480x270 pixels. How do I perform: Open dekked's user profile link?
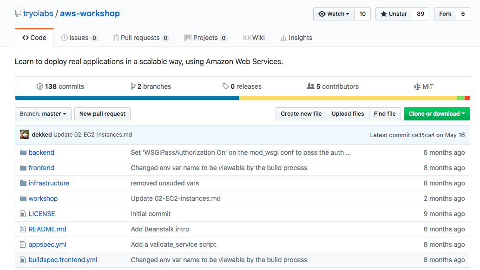[42, 135]
